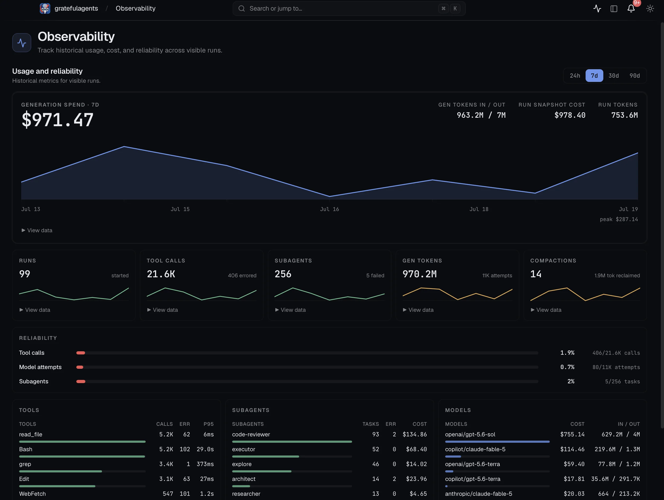Screen dimensions: 664x500
Task: Select the openai/gpt-5.6-sol model row
Action: (x=542, y=437)
